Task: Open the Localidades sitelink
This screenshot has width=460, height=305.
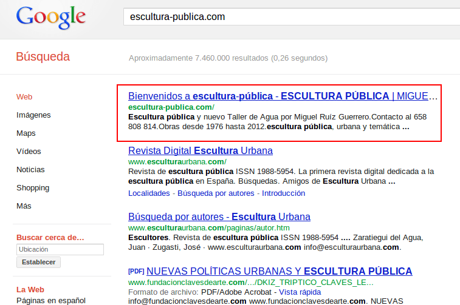Action: (x=149, y=193)
